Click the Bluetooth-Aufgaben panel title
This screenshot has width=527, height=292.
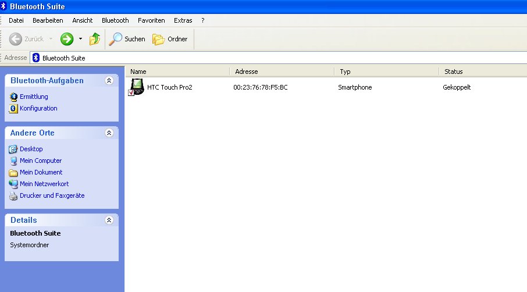coord(47,81)
